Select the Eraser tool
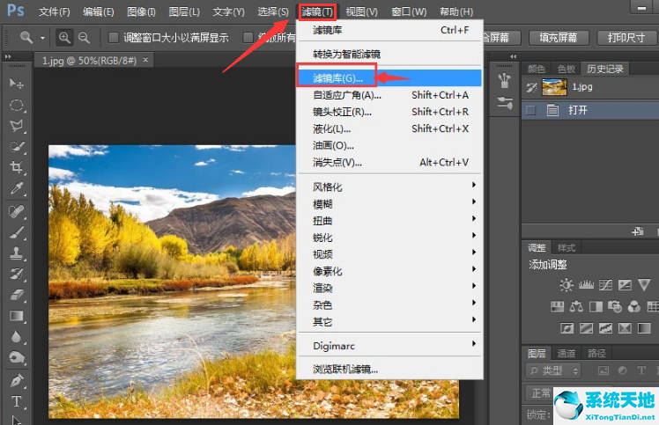 [x=17, y=295]
